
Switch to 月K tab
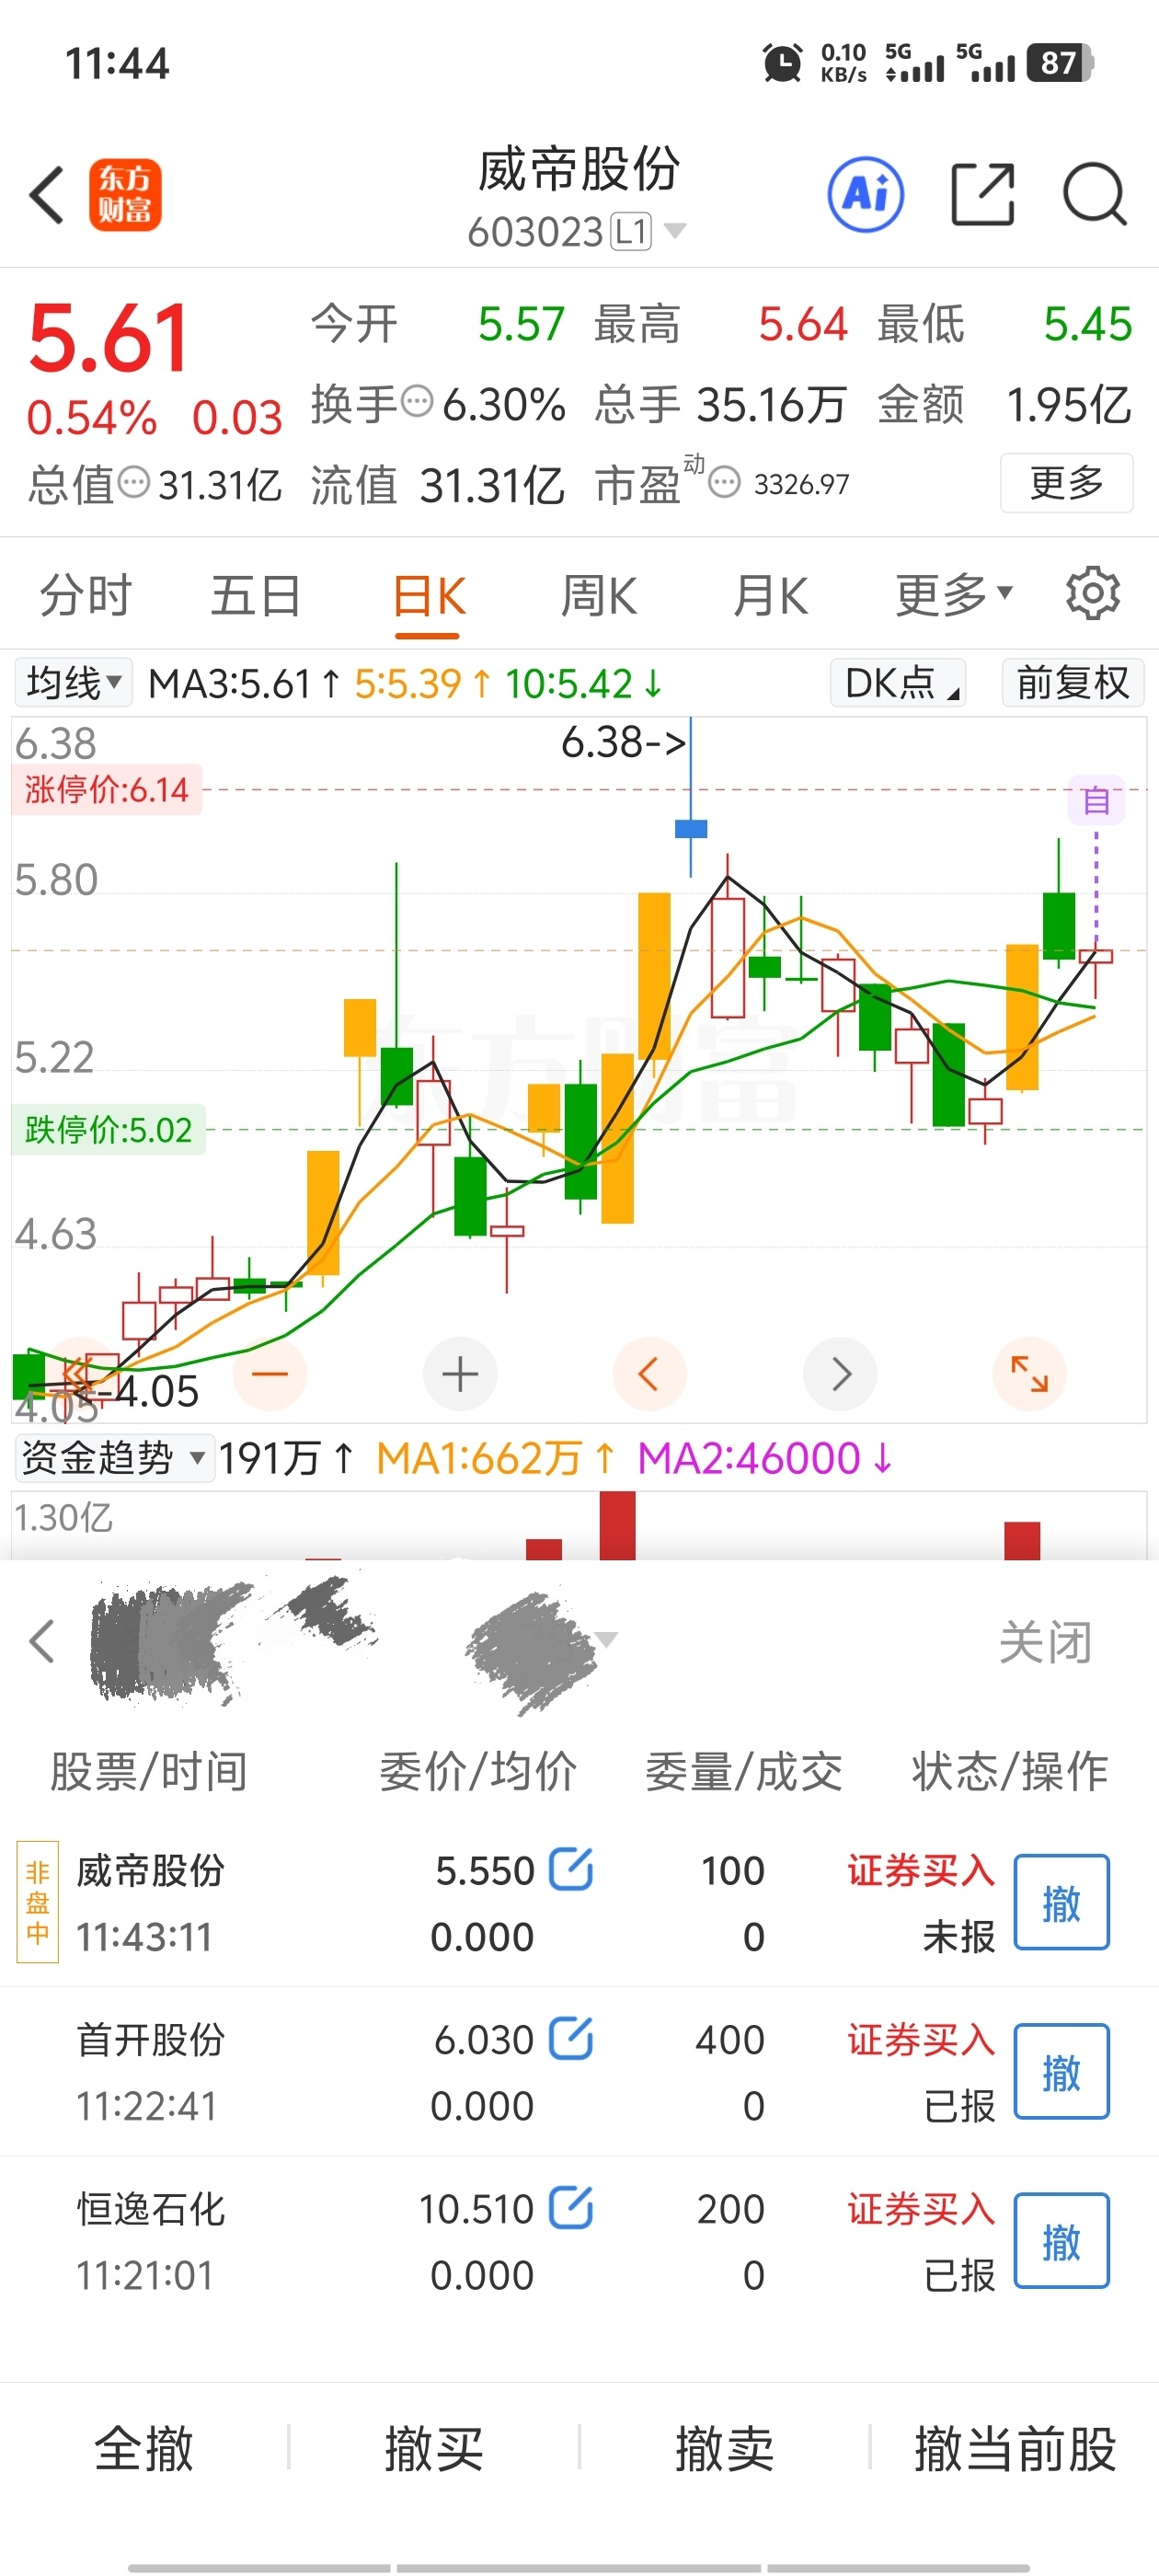770,596
